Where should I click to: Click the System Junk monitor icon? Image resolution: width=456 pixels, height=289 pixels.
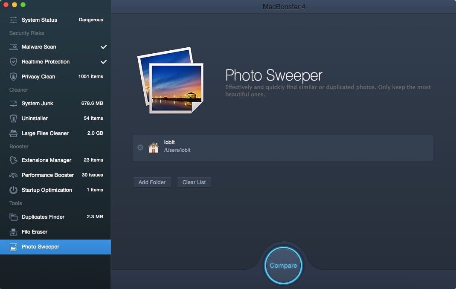click(13, 104)
